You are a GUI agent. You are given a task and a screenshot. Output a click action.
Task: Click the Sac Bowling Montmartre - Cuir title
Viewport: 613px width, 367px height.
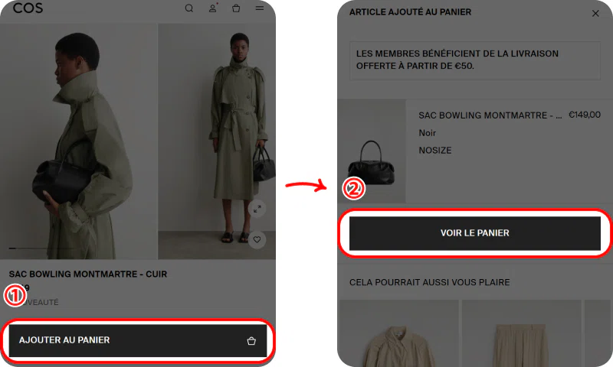[x=88, y=274]
